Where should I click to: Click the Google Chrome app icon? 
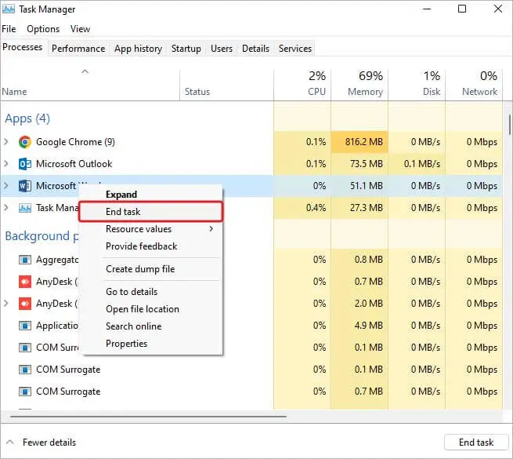[25, 142]
